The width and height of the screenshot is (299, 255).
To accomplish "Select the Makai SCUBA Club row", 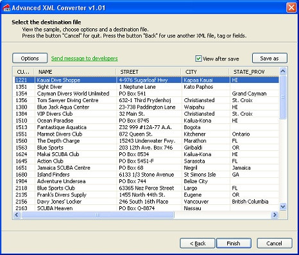I will 146,154.
